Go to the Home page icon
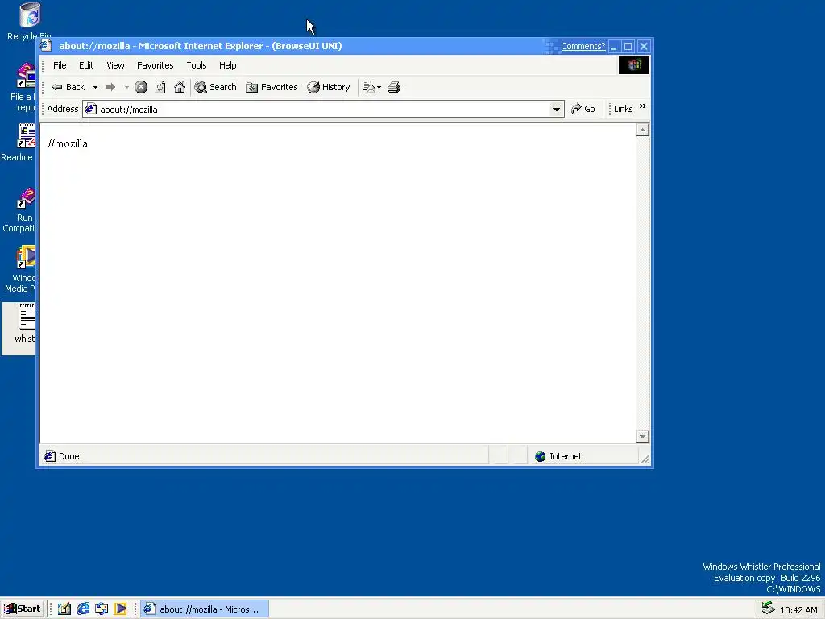Image resolution: width=825 pixels, height=619 pixels. coord(180,87)
